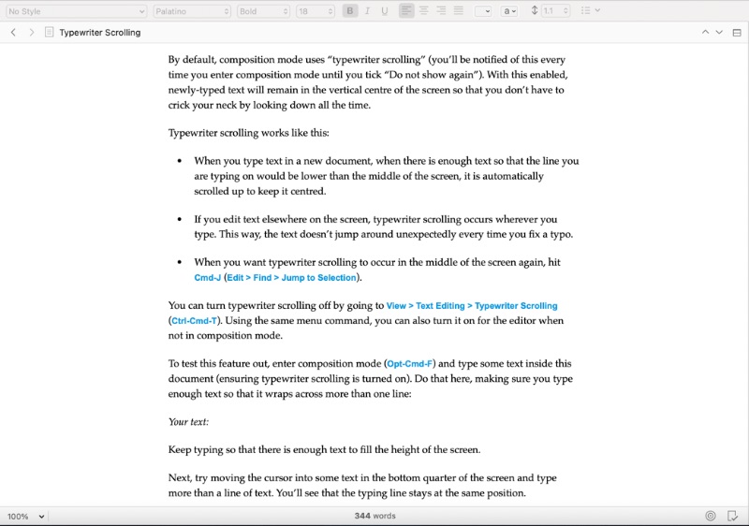This screenshot has height=526, width=749.
Task: Click the Edit > Find > Jump to Selection link
Action: tap(291, 278)
